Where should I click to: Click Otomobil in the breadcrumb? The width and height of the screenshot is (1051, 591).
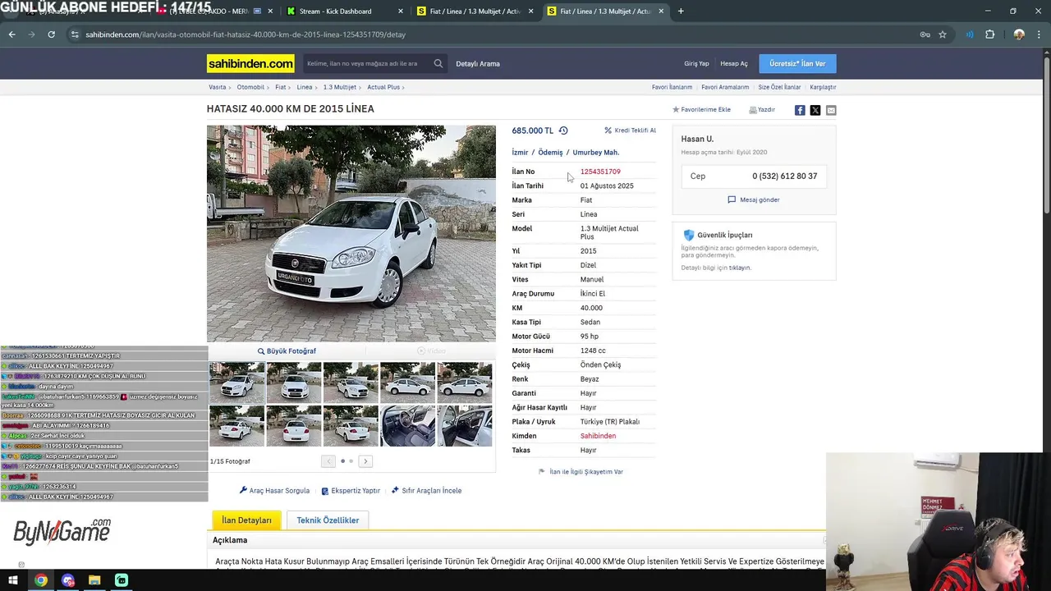(250, 87)
